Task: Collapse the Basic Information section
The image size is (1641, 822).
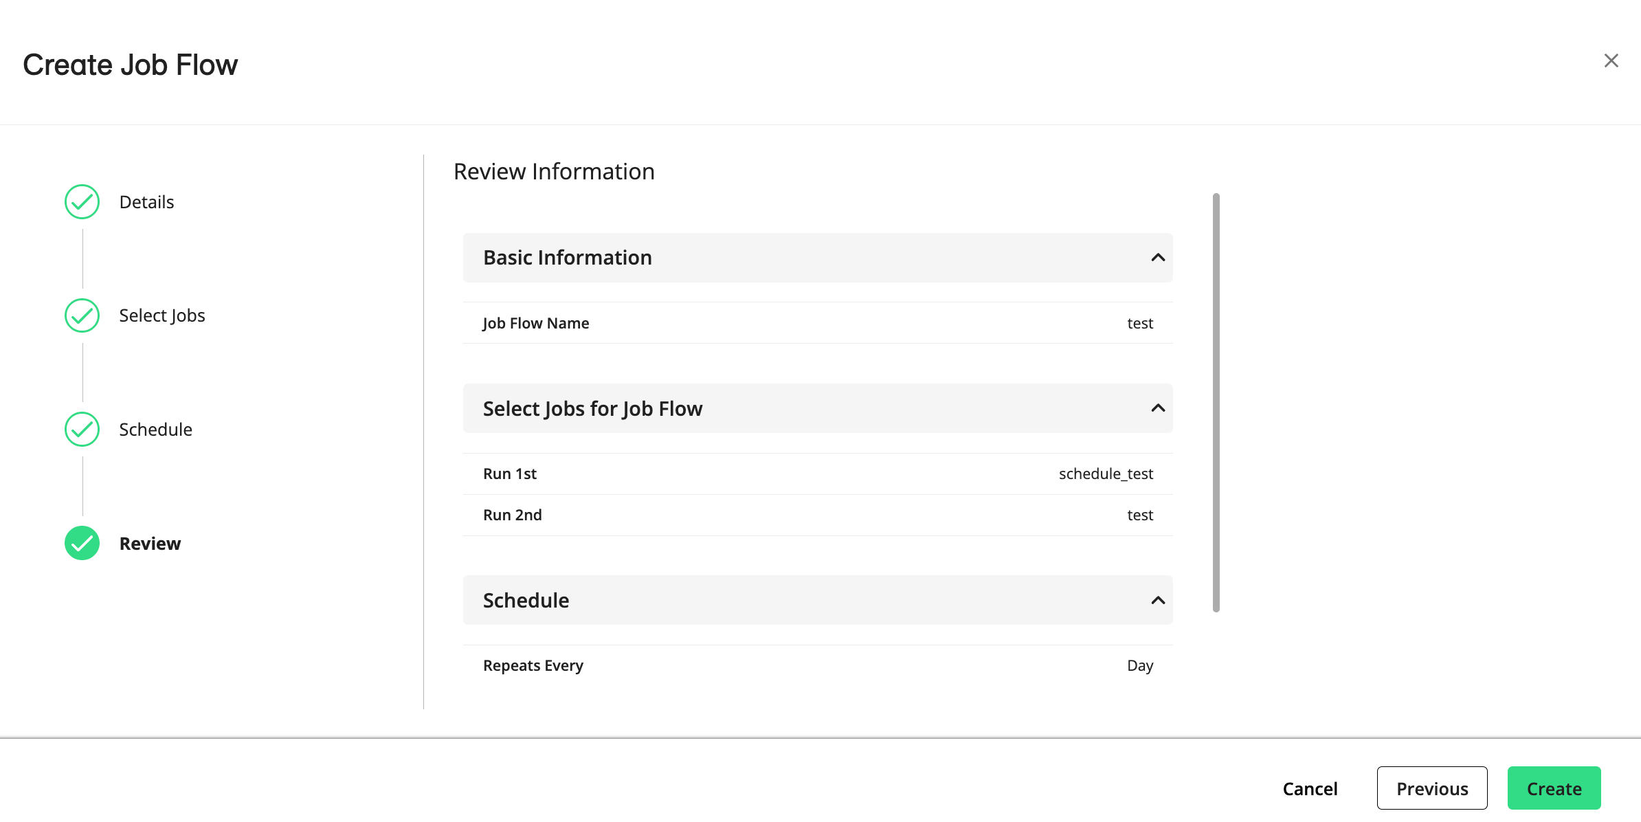Action: pos(1157,258)
